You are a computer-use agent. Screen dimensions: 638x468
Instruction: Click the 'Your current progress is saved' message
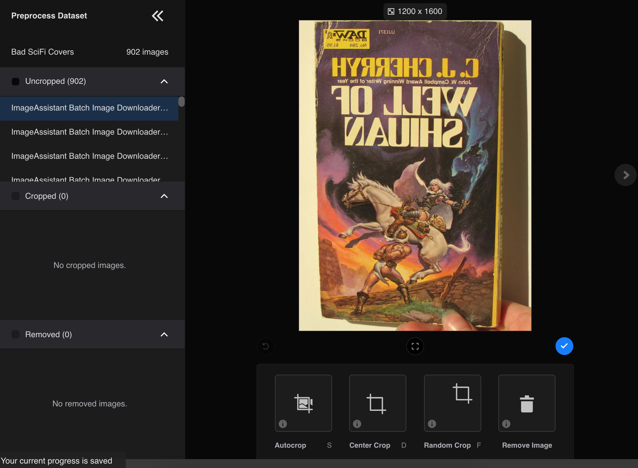[x=56, y=461]
